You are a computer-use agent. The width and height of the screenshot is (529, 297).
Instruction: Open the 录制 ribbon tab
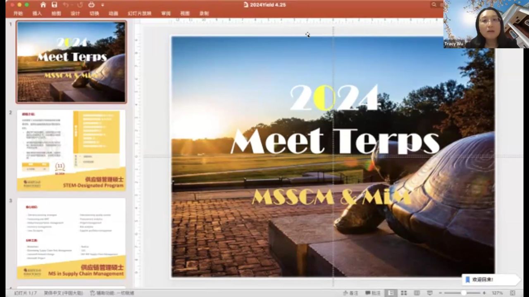pos(204,14)
